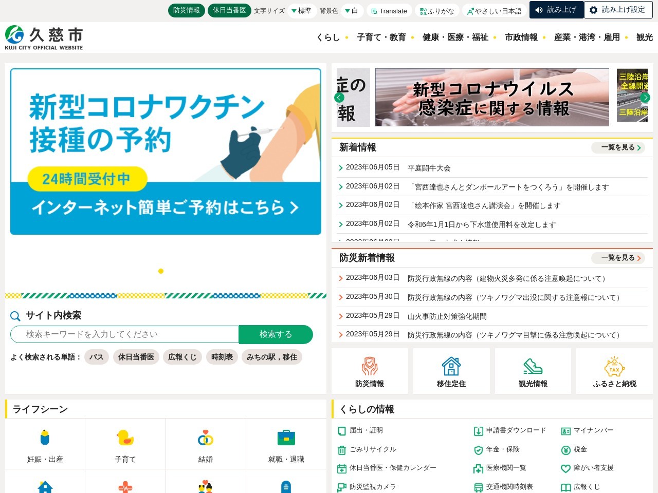Open 建物火災多発 disaster notice
This screenshot has height=493, width=658.
point(507,278)
